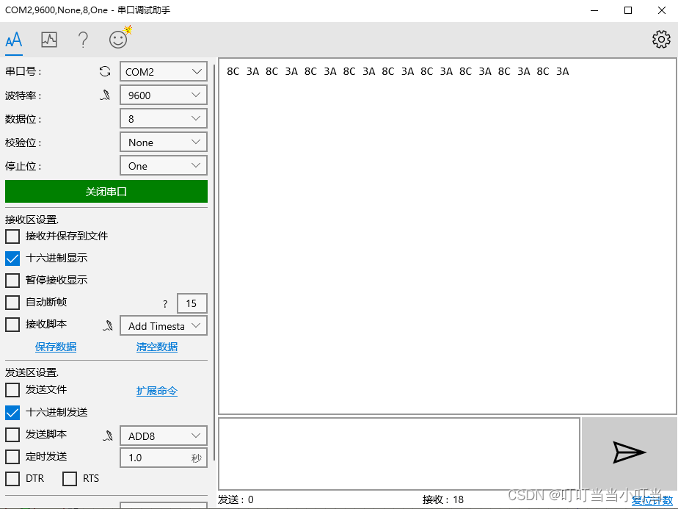Maximize the serial assistant window
This screenshot has width=678, height=509.
628,10
